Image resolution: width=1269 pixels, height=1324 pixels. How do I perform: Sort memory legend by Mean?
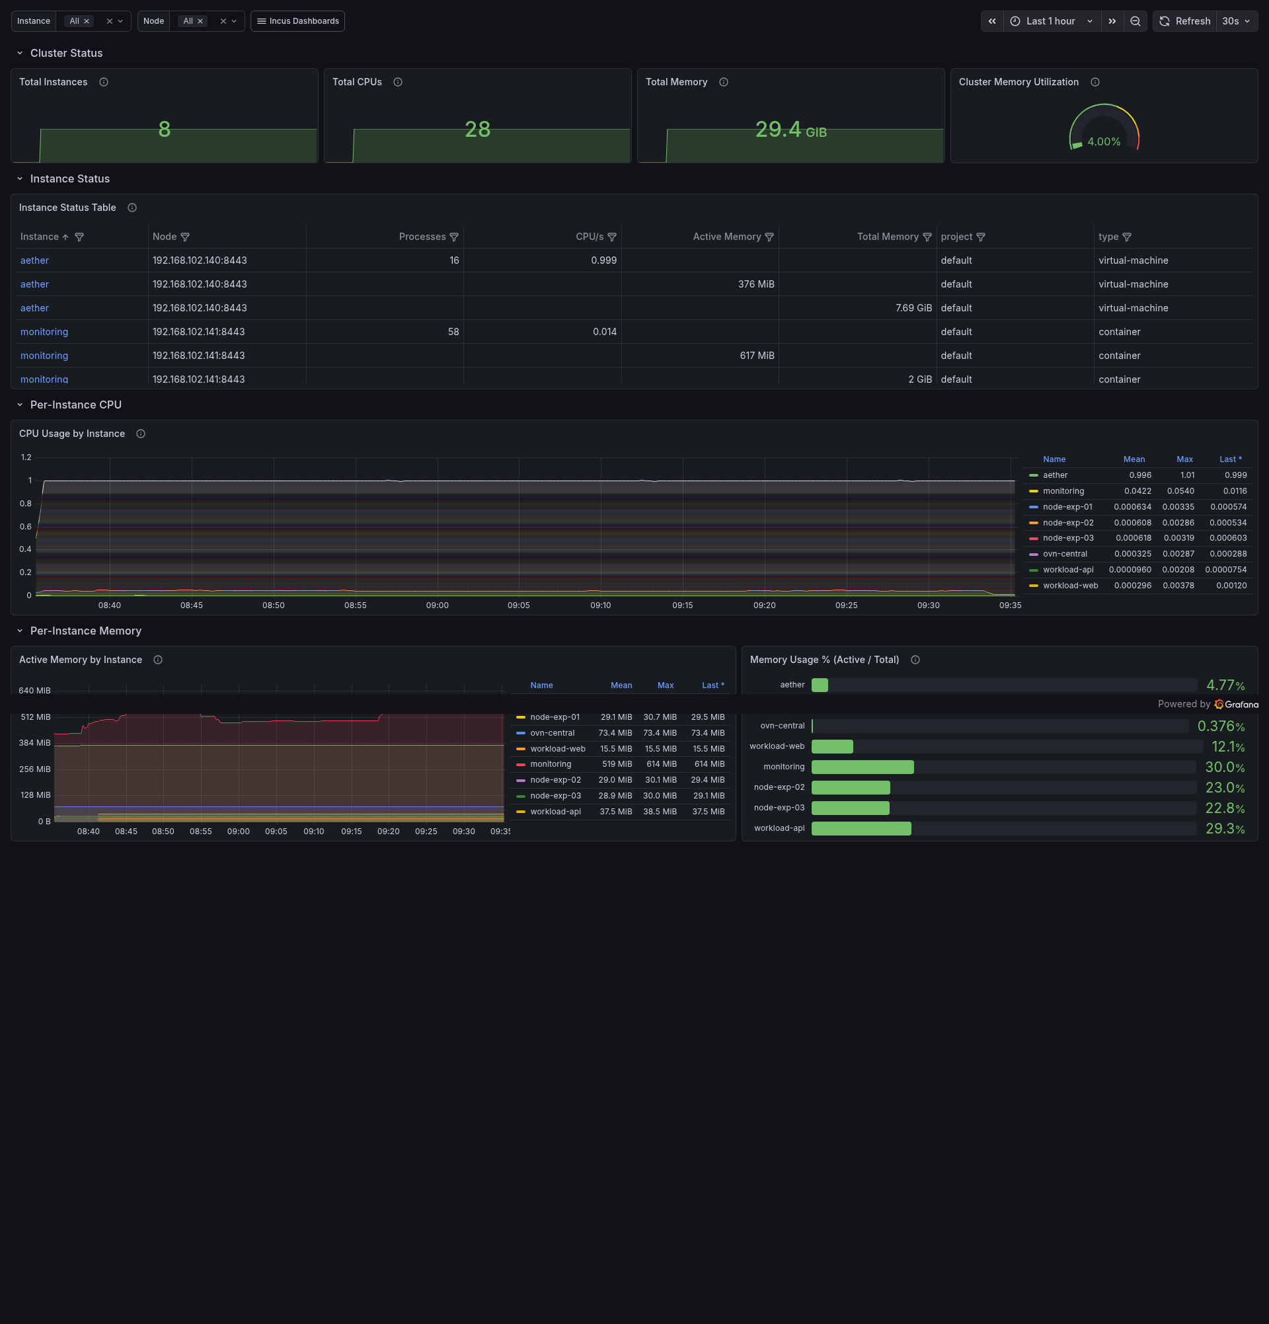pyautogui.click(x=621, y=685)
